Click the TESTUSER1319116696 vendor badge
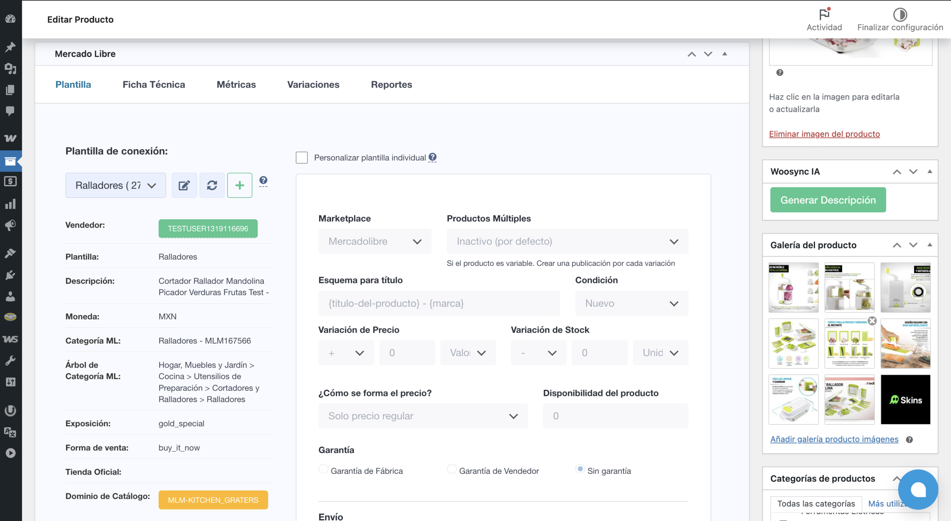This screenshot has height=521, width=951. pyautogui.click(x=208, y=228)
